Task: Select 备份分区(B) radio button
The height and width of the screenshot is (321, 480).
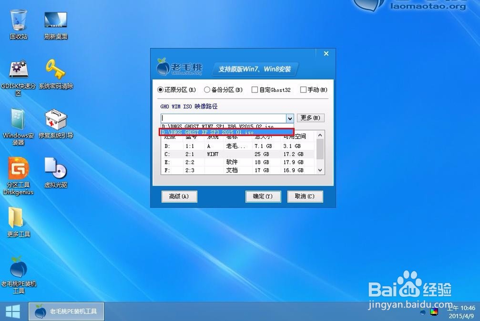Action: [x=223, y=90]
